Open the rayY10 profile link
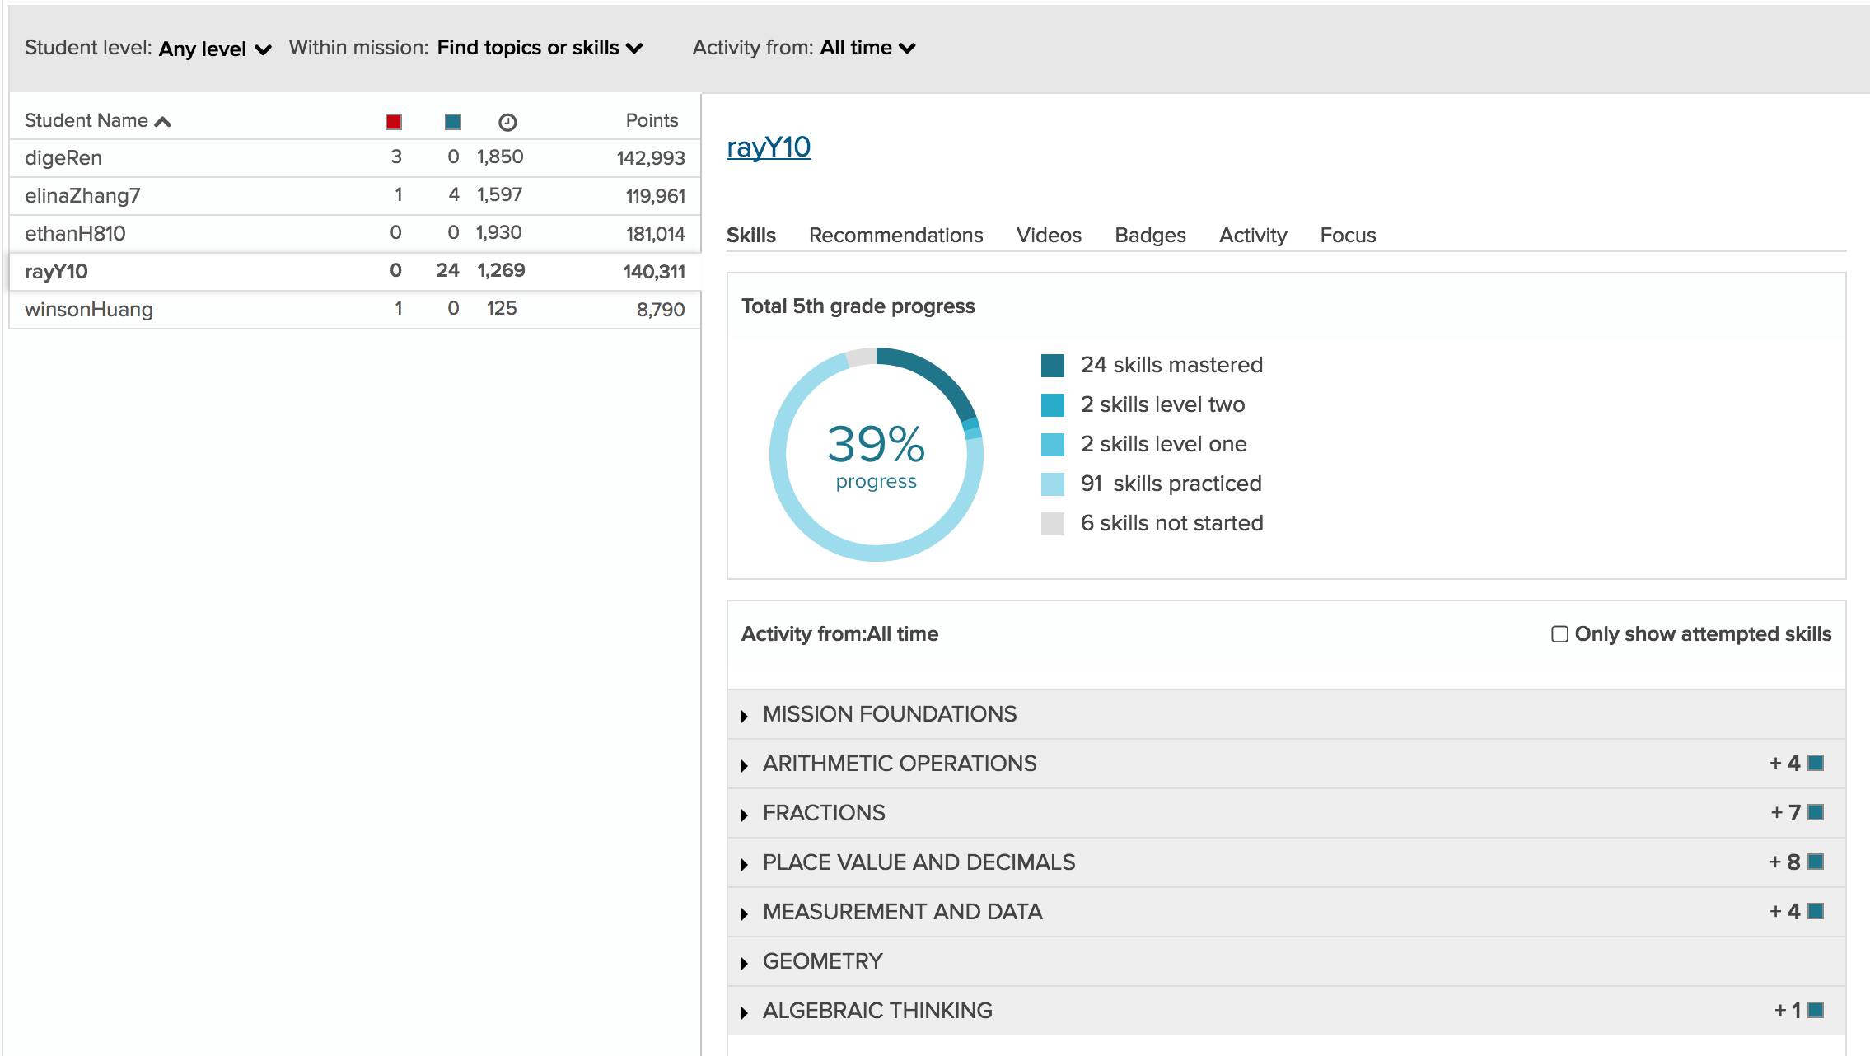Viewport: 1870px width, 1056px height. click(x=769, y=147)
